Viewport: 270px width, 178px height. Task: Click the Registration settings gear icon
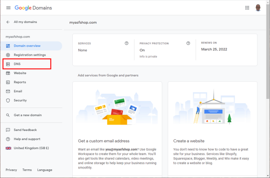point(8,55)
